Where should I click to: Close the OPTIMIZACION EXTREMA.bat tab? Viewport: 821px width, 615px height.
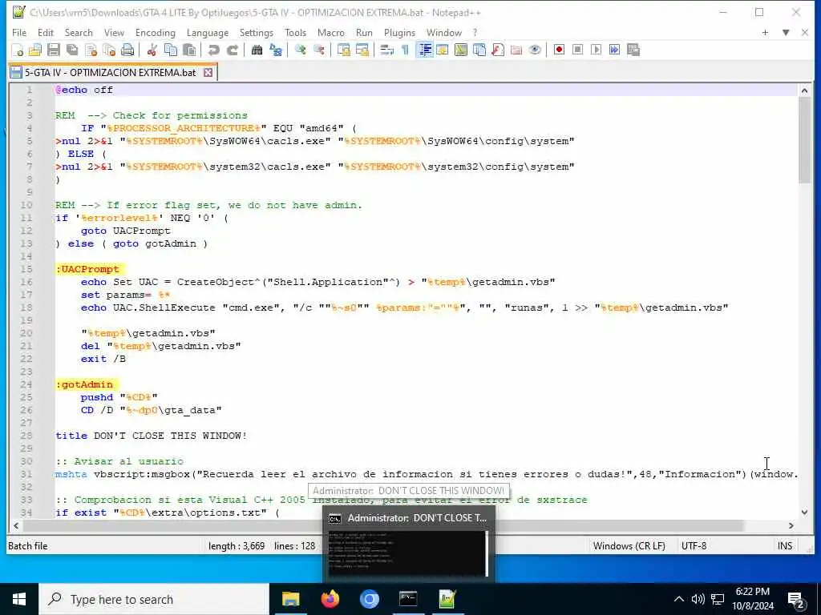208,73
